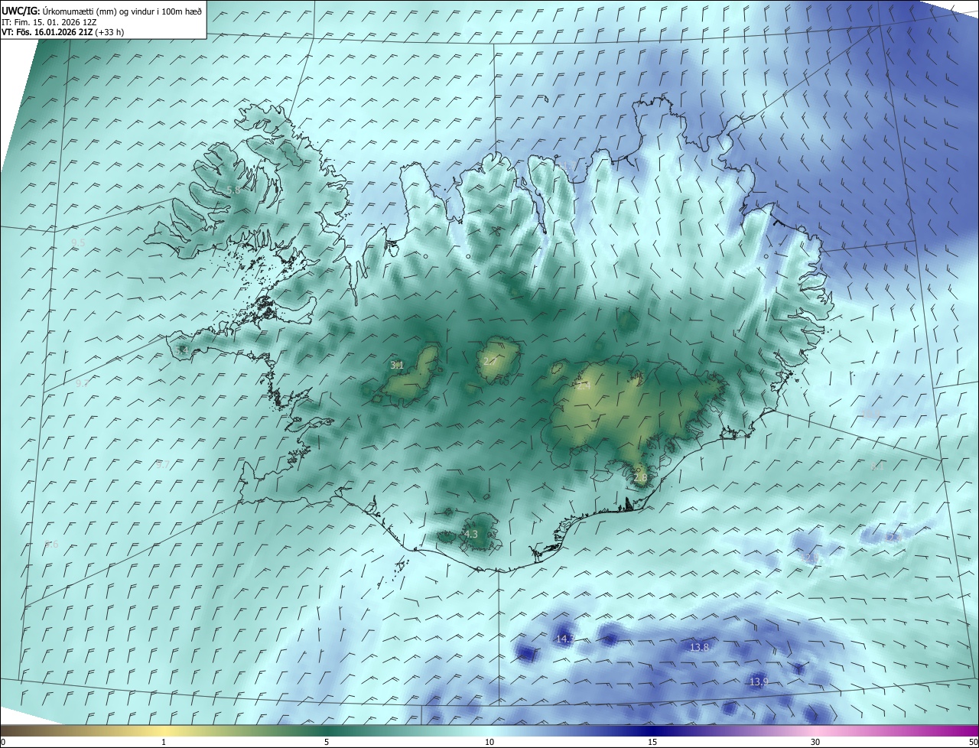
Task: Click the 13.8 value in southern waters
Action: (x=699, y=647)
